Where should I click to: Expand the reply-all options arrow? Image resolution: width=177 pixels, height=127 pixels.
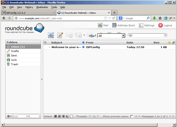coord(84,35)
